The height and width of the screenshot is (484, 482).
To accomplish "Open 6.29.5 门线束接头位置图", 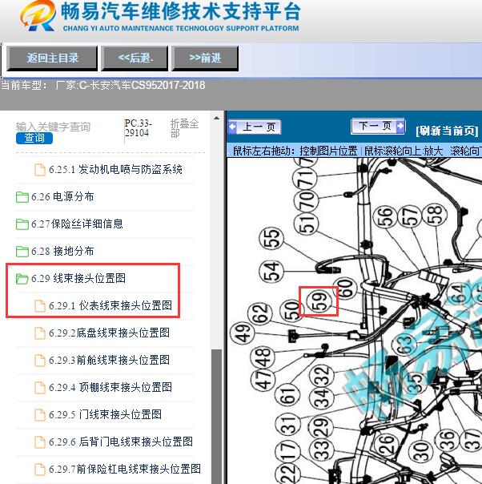I will pyautogui.click(x=105, y=414).
